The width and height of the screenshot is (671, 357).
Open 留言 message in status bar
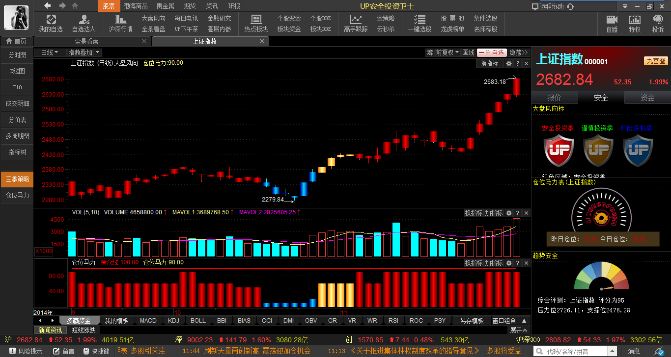tap(63, 351)
